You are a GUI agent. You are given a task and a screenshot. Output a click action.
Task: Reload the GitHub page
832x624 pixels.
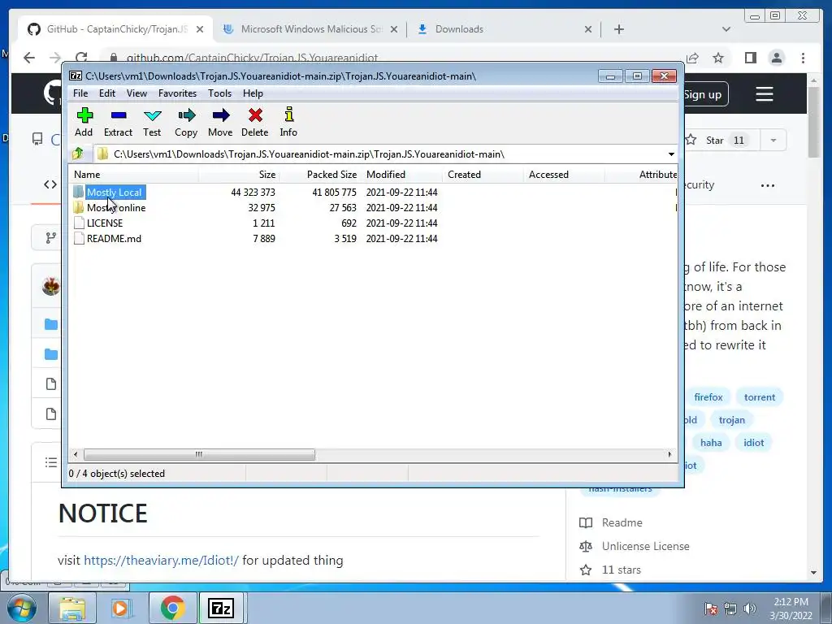[81, 58]
